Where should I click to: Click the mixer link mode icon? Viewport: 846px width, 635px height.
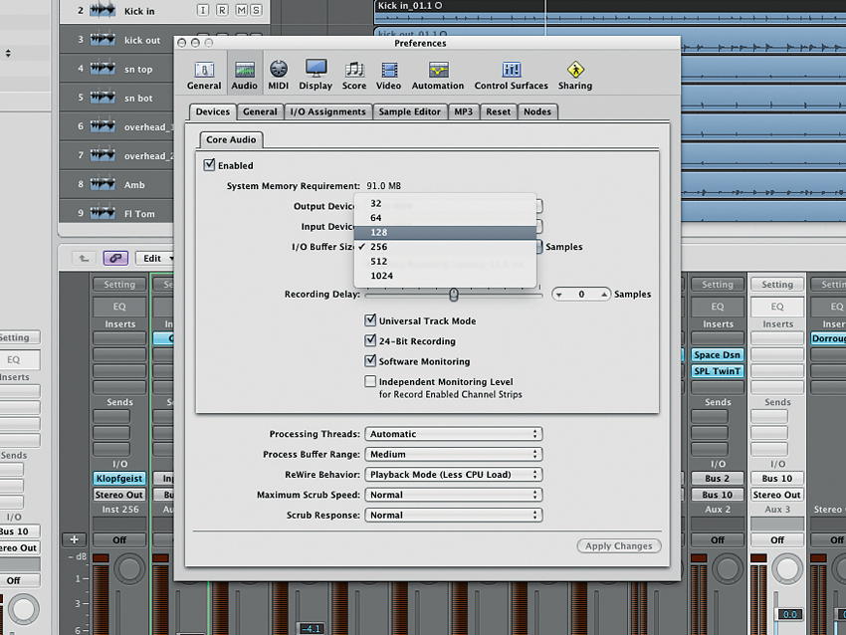click(115, 258)
